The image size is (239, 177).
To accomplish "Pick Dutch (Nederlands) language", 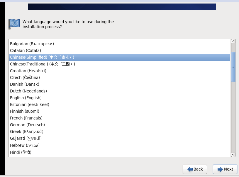I will coord(119,91).
